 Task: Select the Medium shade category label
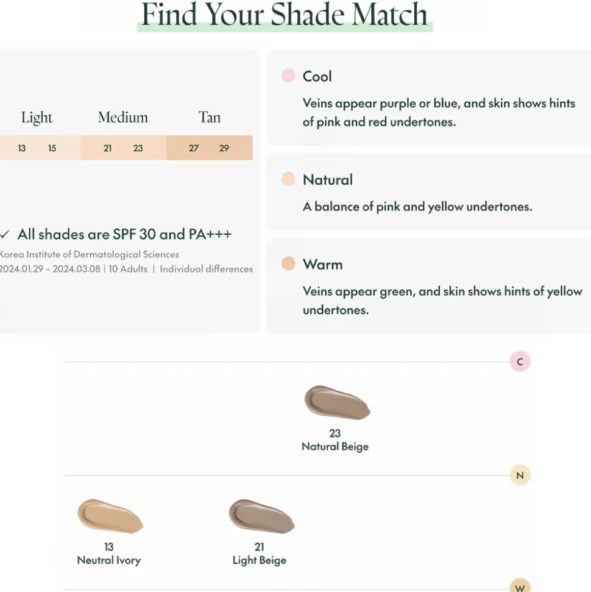pos(123,117)
